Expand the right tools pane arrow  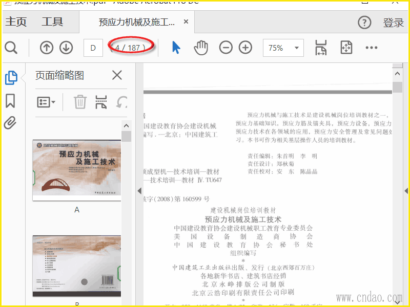pyautogui.click(x=406, y=191)
